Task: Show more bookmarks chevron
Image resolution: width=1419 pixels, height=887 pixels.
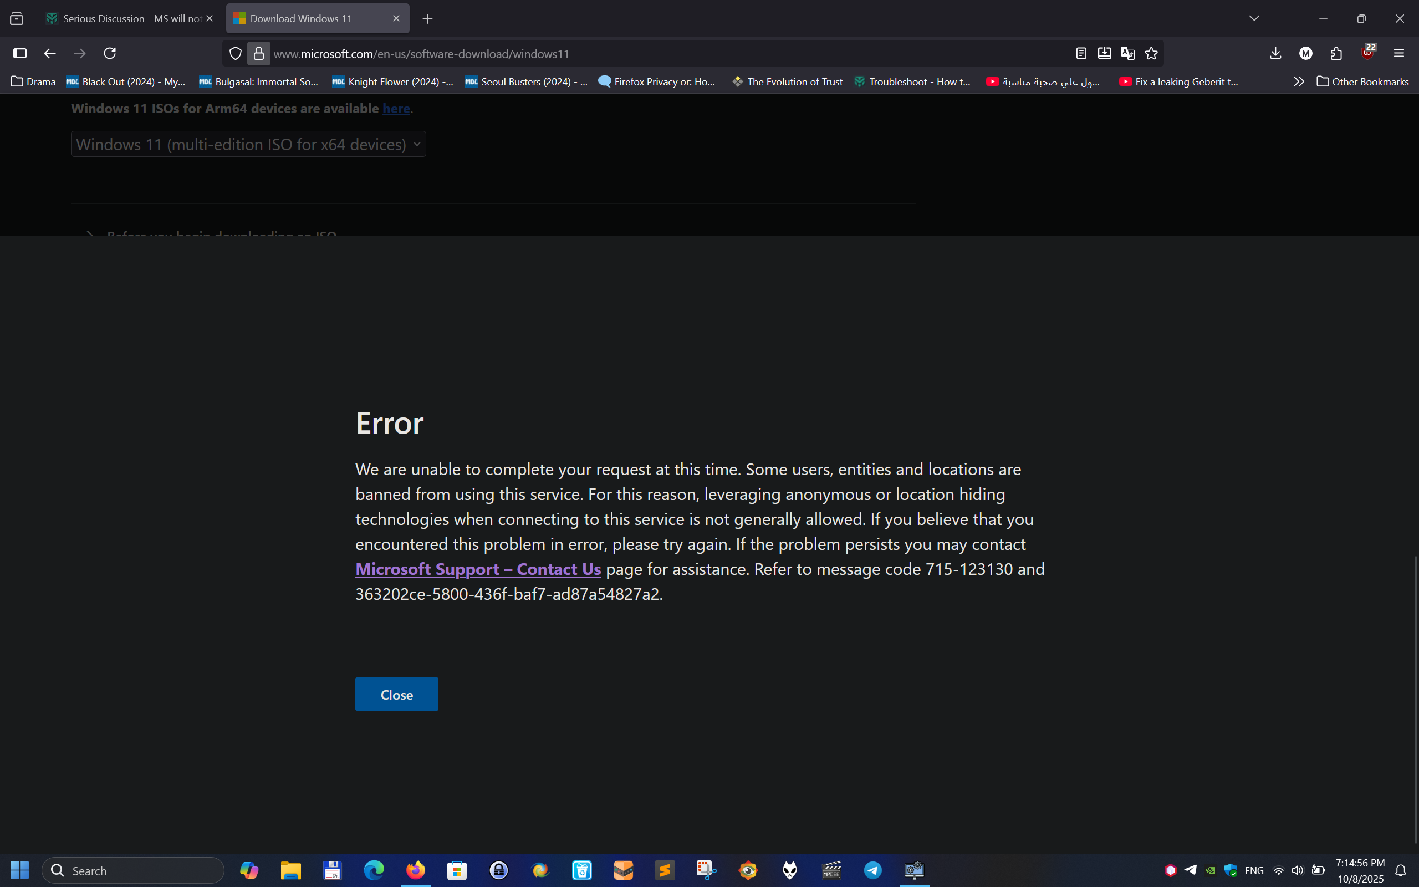Action: (1298, 81)
